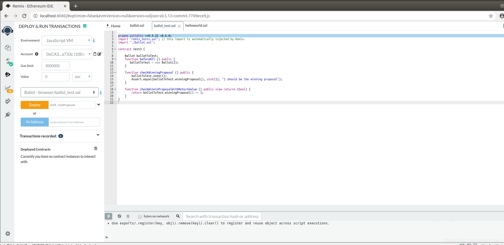Click the "Transactions recorded:" label
Viewport: 504px width, 245px height.
click(38, 136)
